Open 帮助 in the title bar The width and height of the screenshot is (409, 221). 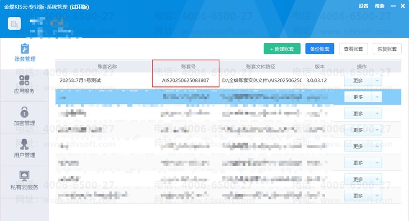(x=379, y=6)
